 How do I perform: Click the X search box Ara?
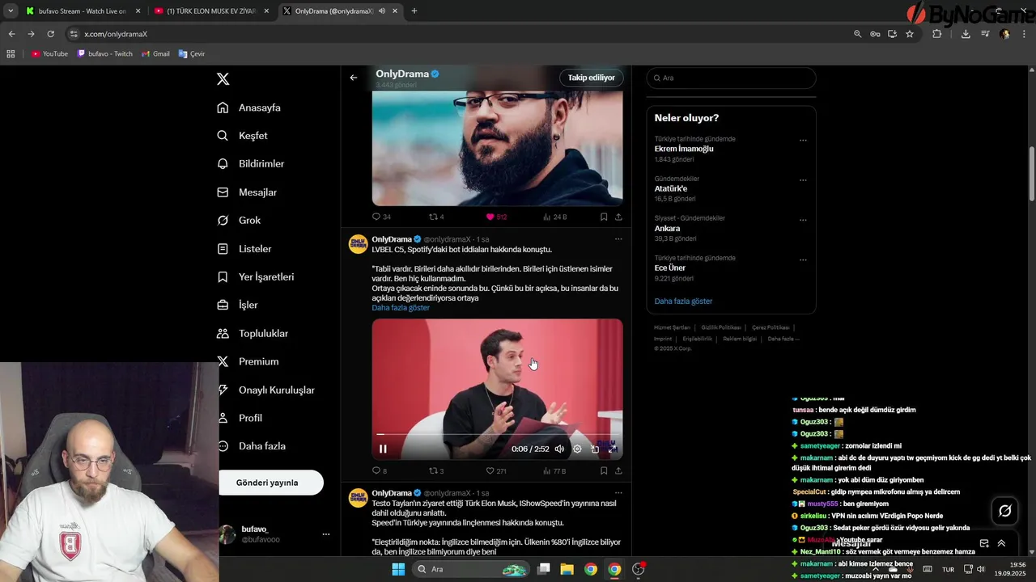point(731,78)
